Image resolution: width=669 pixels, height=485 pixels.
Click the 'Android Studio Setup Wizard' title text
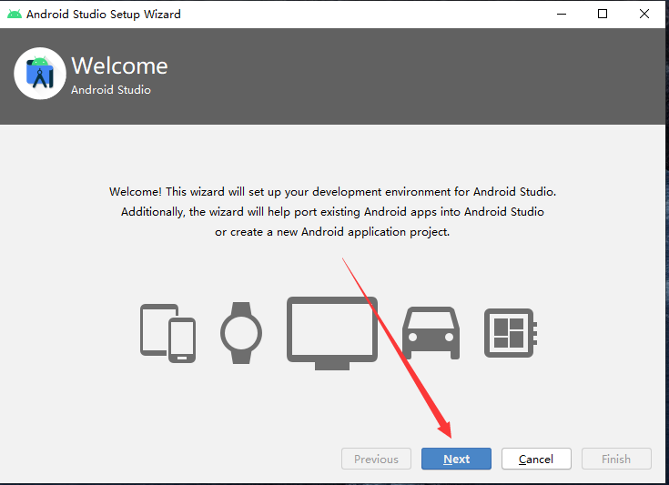104,14
